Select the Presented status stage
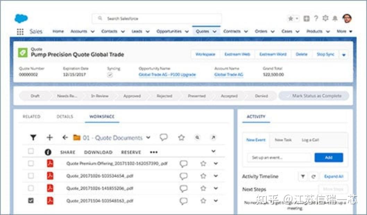 coord(197,96)
